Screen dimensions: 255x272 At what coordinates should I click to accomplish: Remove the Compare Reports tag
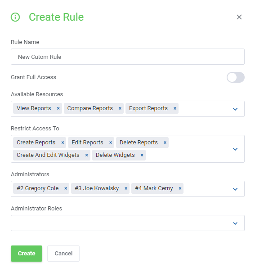pos(120,108)
